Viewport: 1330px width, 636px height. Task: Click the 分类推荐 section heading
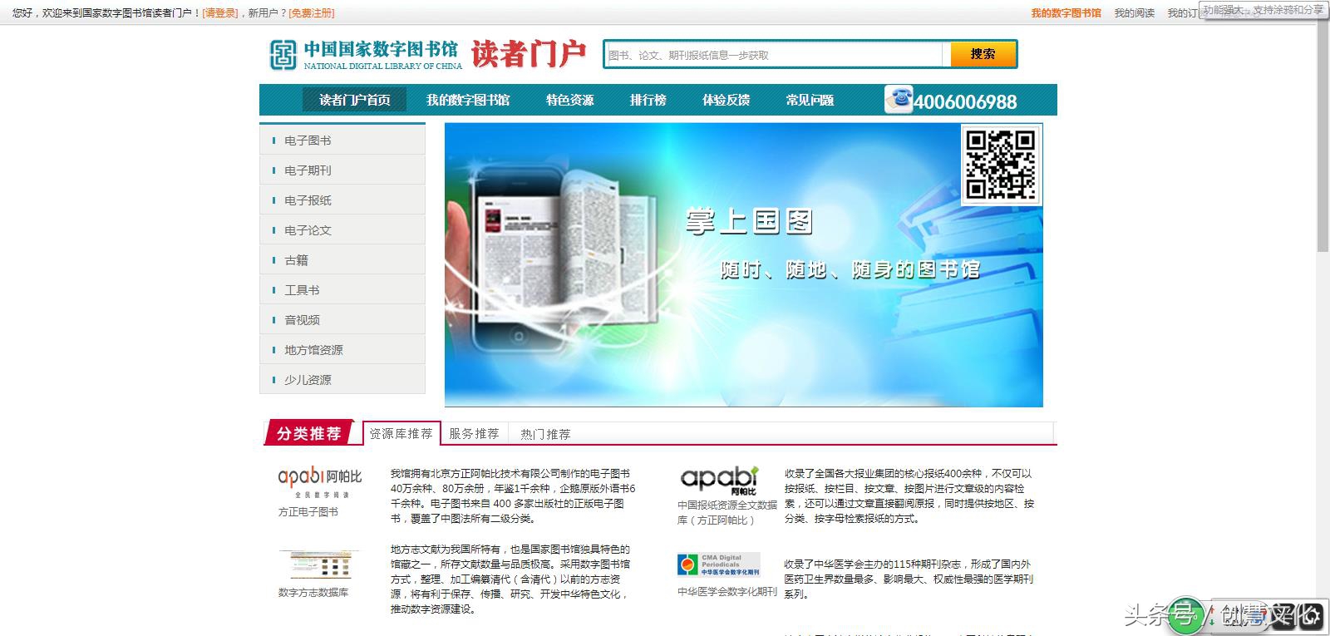[x=309, y=433]
